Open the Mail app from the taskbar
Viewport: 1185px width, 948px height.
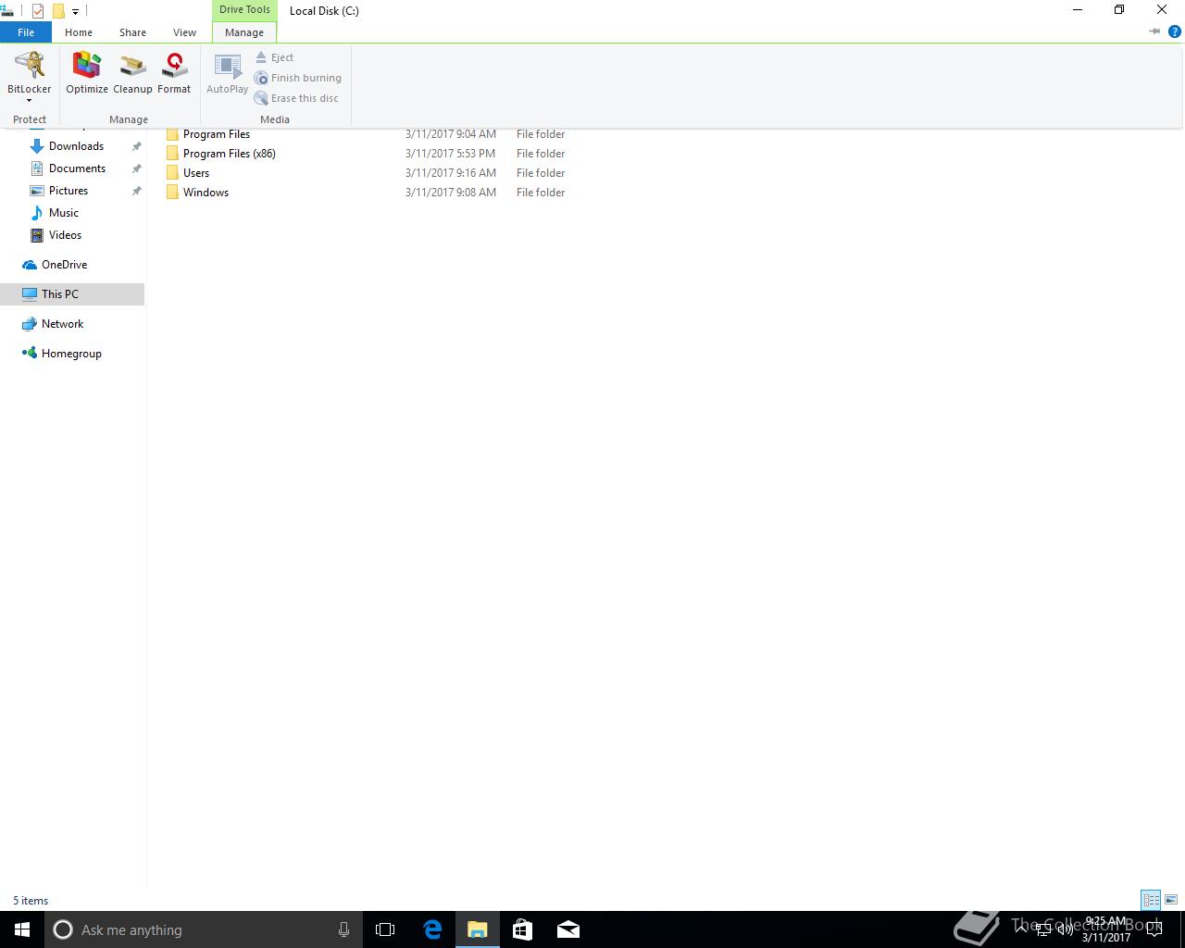click(x=568, y=929)
